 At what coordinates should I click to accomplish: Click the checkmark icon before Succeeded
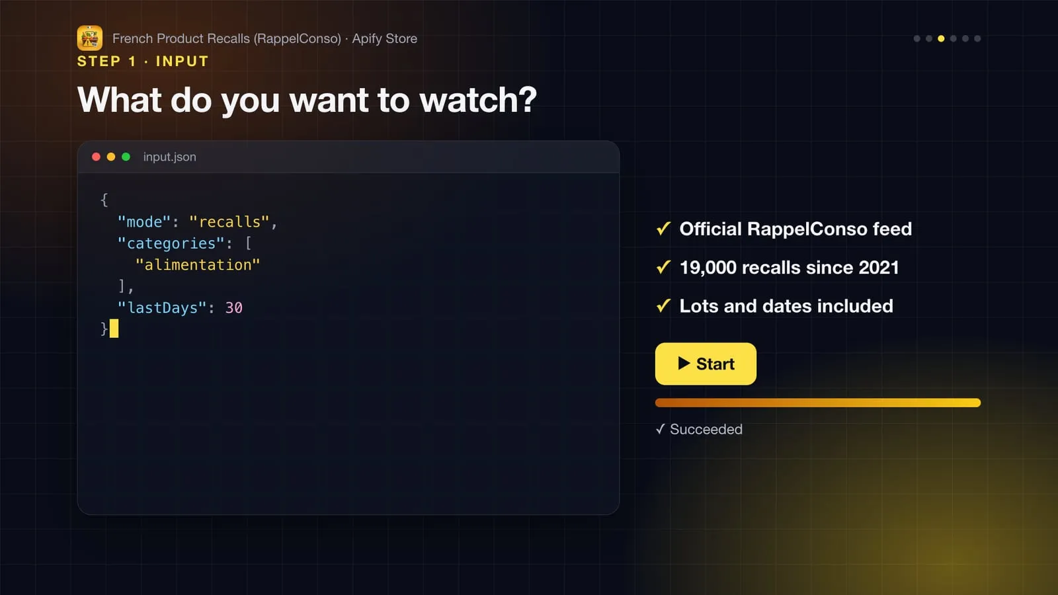coord(660,429)
